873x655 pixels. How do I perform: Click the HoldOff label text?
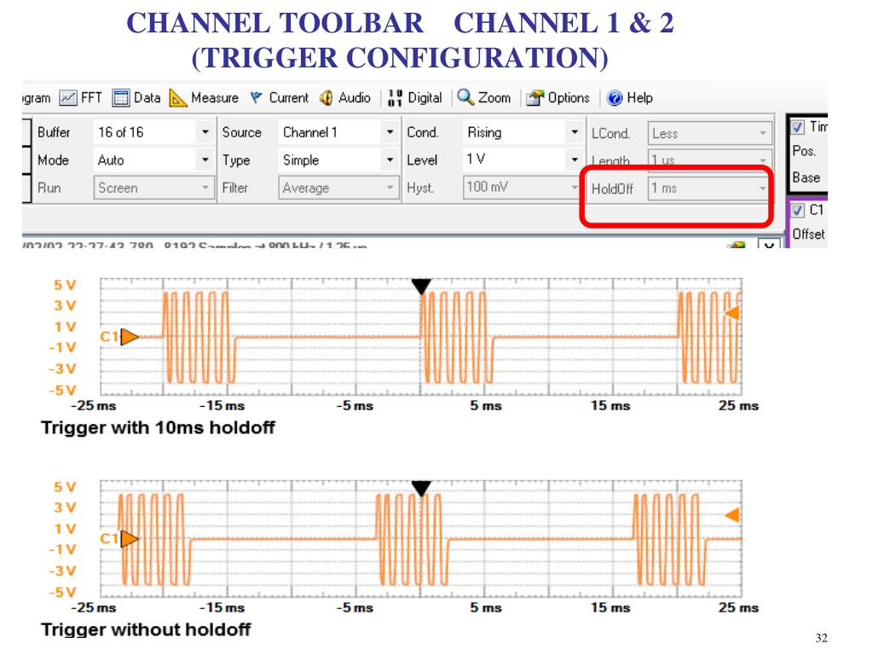612,188
